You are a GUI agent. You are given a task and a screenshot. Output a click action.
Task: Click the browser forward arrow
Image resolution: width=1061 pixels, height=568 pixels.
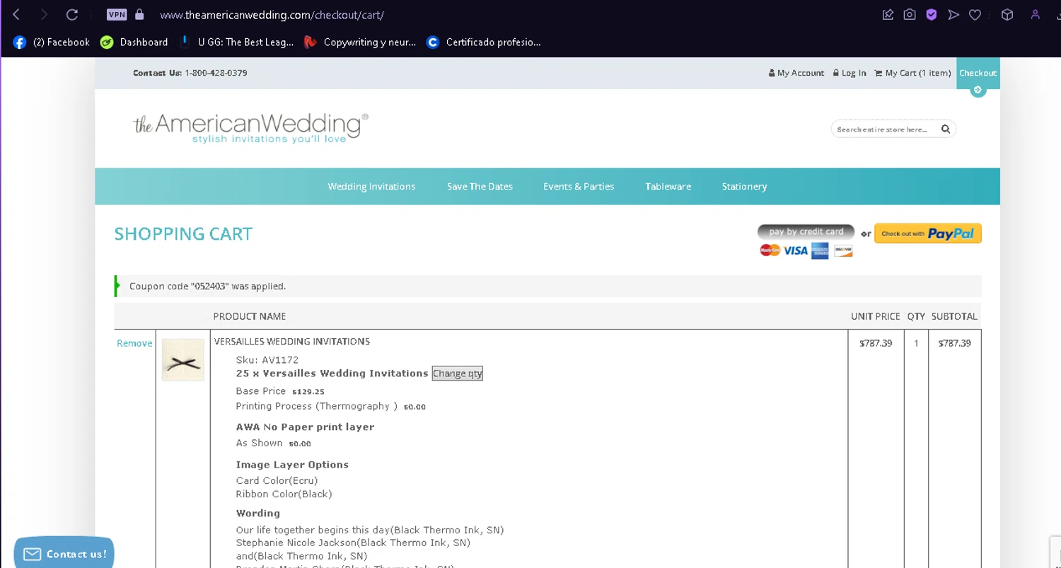pyautogui.click(x=44, y=15)
